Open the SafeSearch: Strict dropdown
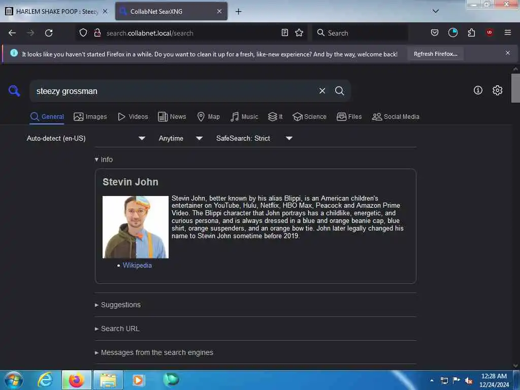The width and height of the screenshot is (520, 390). point(254,138)
